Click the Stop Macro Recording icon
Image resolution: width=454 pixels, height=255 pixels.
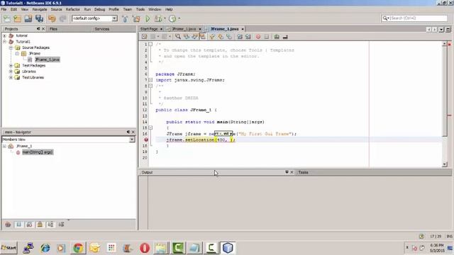tap(267, 37)
